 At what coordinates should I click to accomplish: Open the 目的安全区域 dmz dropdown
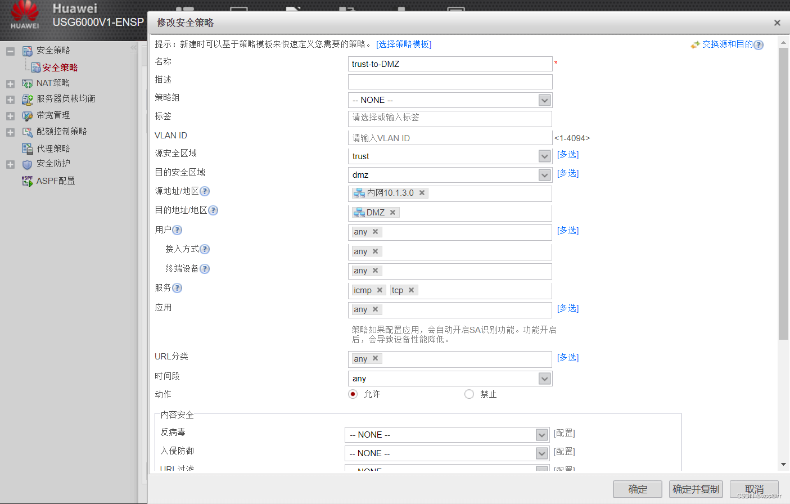[544, 175]
